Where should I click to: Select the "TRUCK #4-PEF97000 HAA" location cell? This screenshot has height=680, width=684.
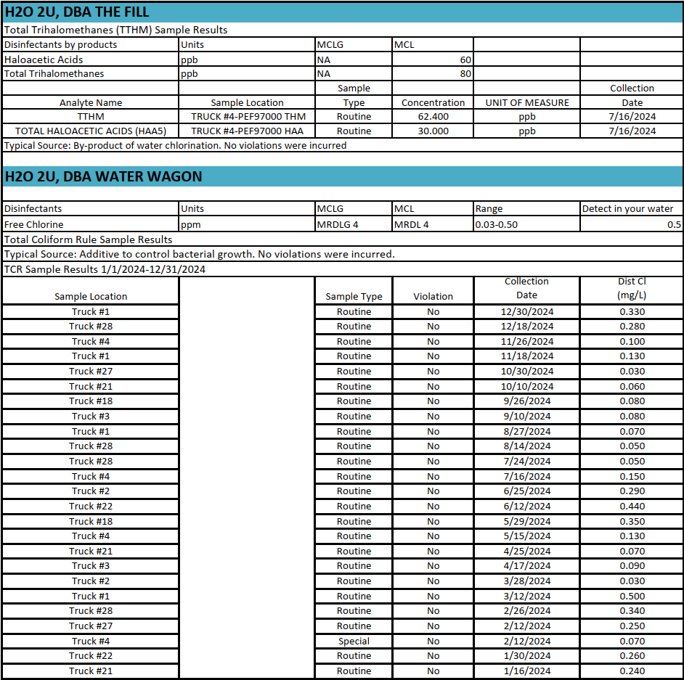(247, 131)
